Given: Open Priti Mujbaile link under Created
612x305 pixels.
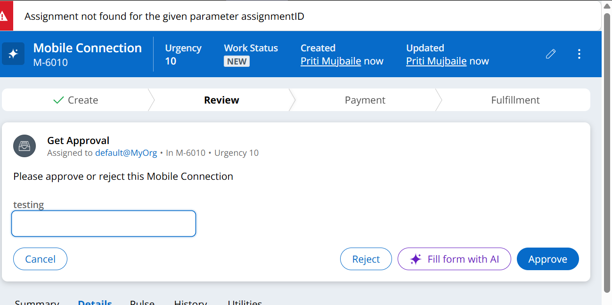Looking at the screenshot, I should 331,61.
